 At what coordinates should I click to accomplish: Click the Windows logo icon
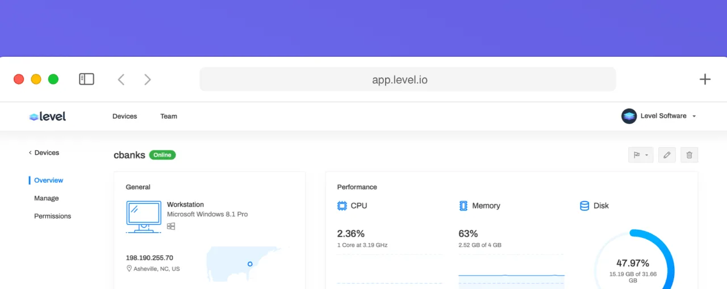tap(171, 226)
